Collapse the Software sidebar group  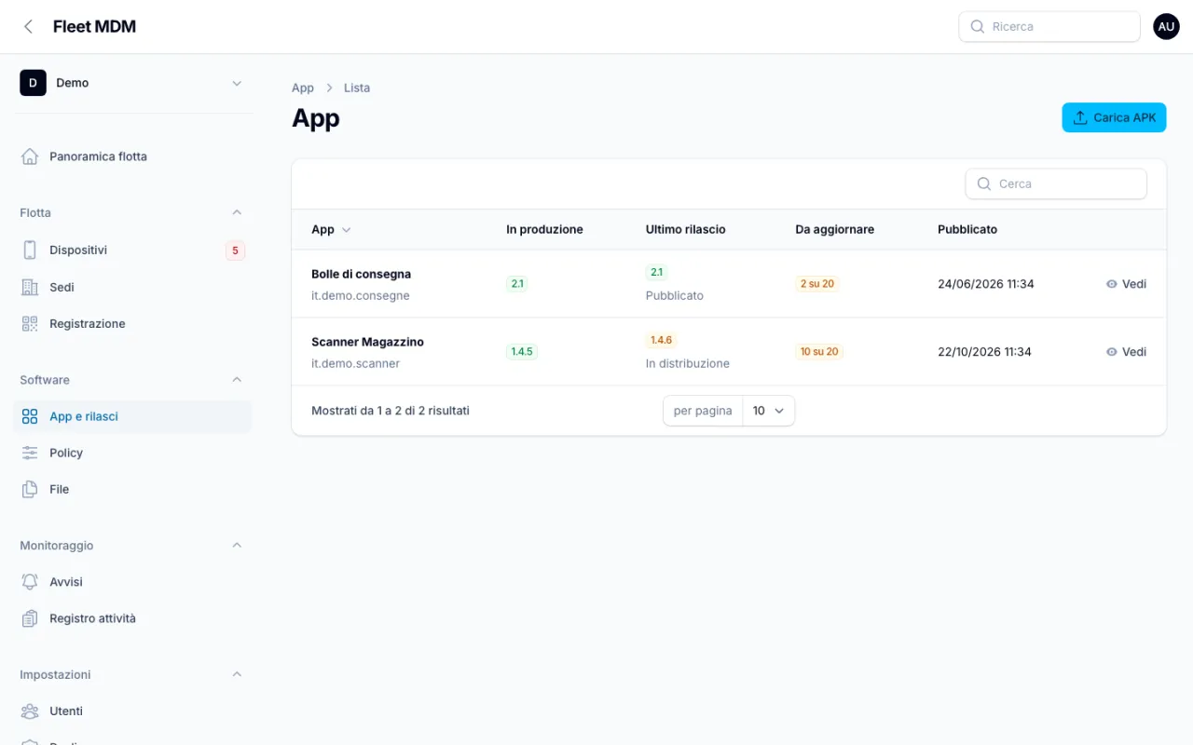coord(237,380)
